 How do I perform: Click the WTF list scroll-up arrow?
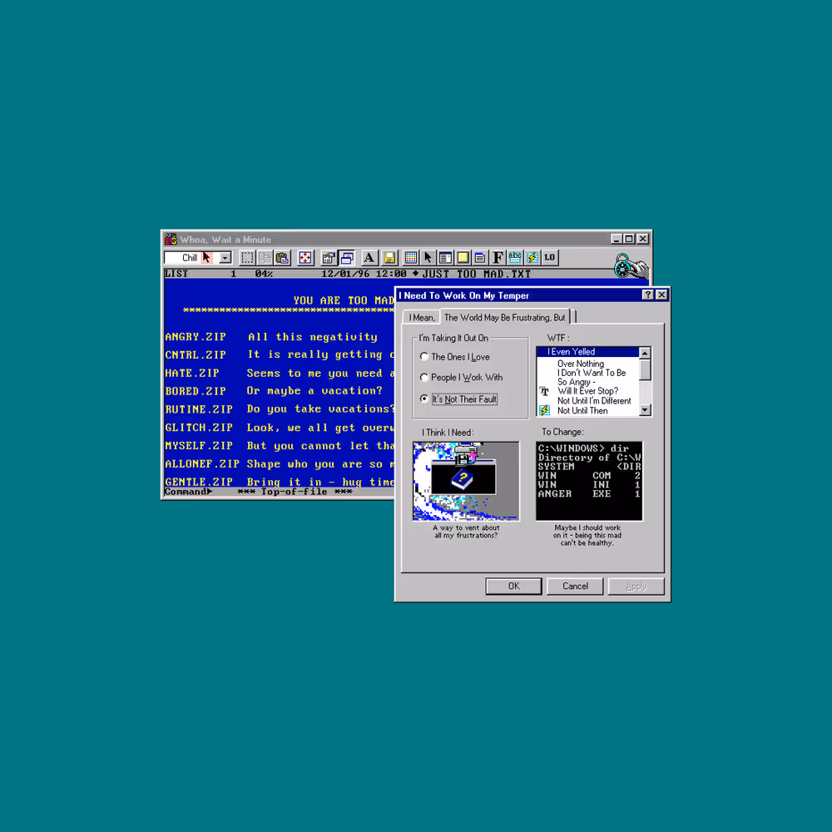645,352
